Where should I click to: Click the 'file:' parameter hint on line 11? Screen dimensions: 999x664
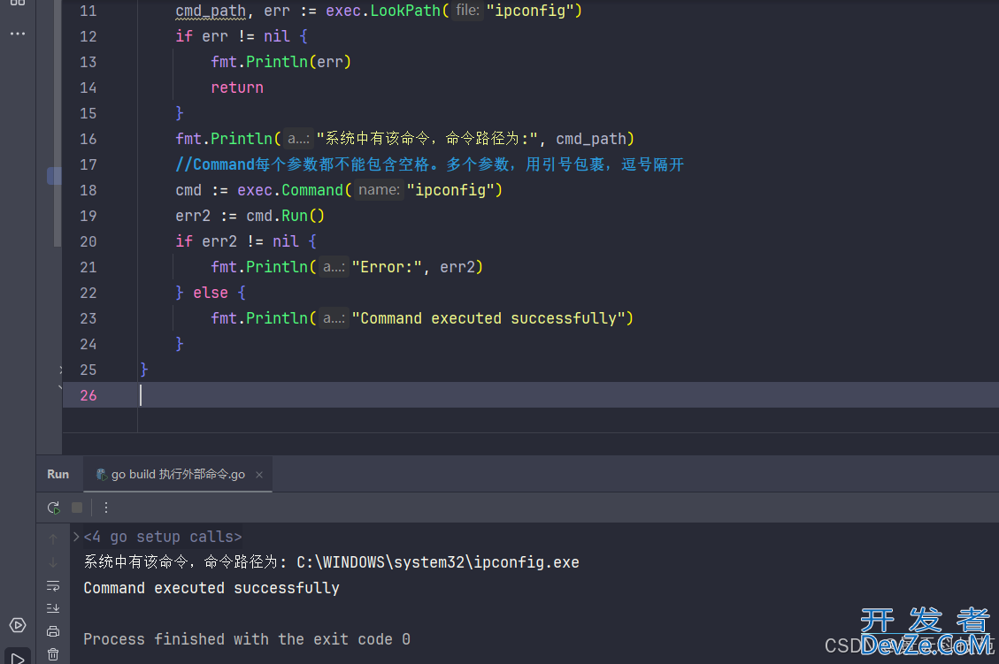(x=467, y=11)
